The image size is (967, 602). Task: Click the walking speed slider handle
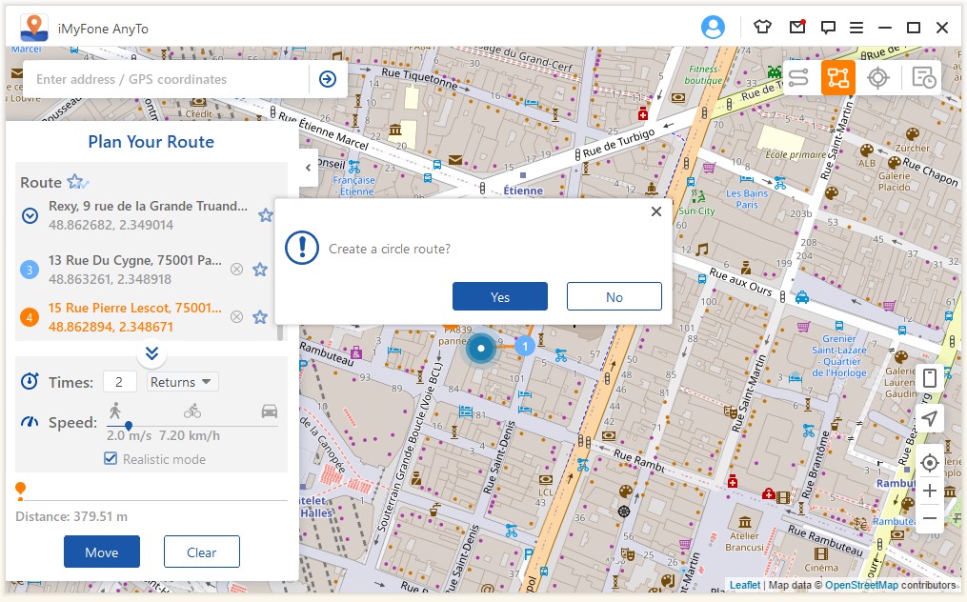coord(129,426)
